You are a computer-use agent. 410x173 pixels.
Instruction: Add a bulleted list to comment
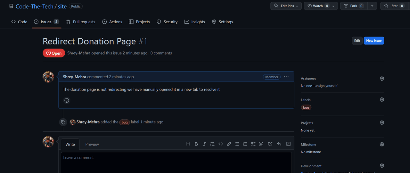237,144
